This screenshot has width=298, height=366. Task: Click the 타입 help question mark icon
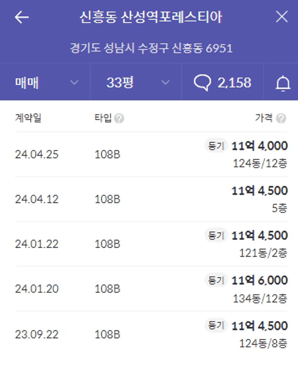coord(119,118)
